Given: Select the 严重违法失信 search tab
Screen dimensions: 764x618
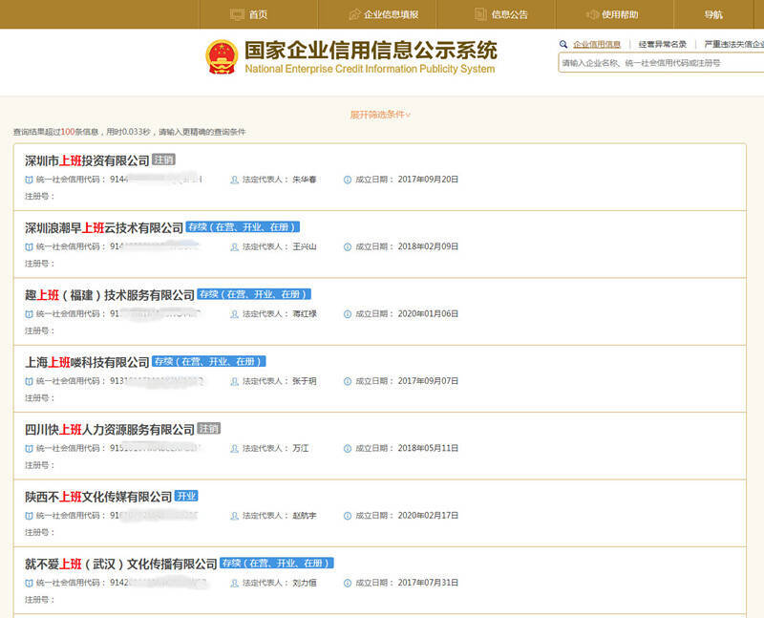Looking at the screenshot, I should 733,44.
